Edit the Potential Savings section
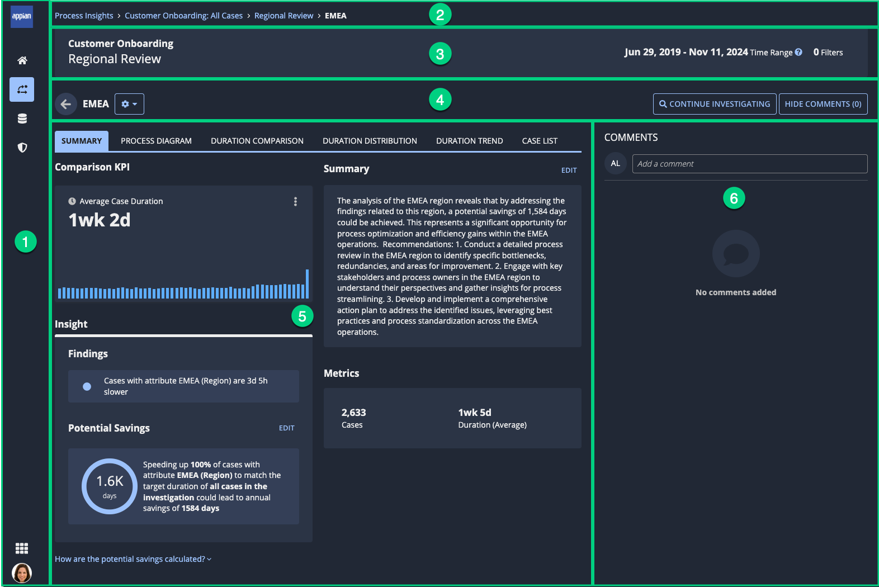 pyautogui.click(x=286, y=428)
